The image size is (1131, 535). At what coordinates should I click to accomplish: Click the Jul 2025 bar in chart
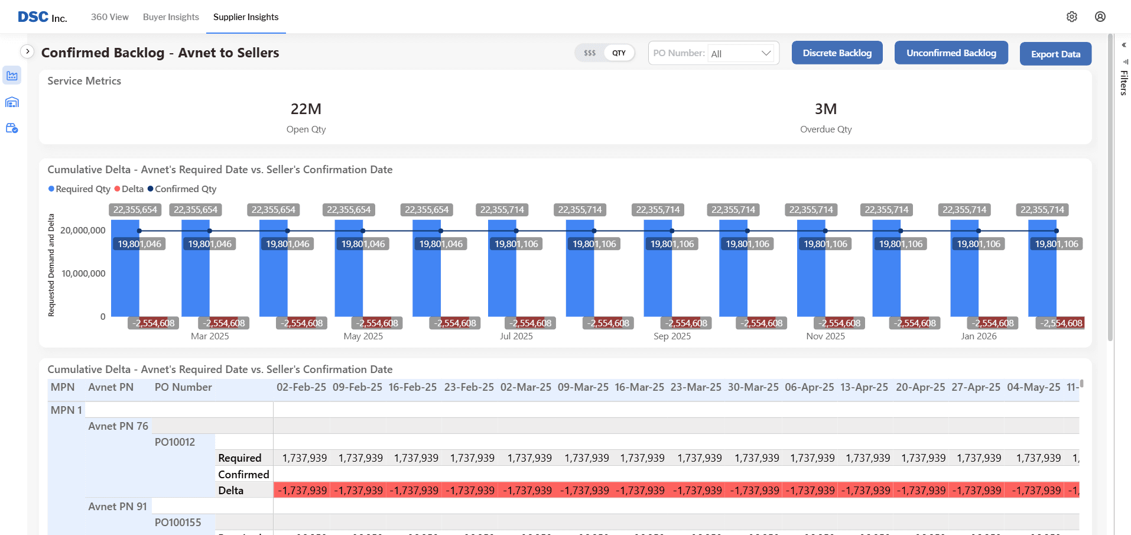coord(502,268)
